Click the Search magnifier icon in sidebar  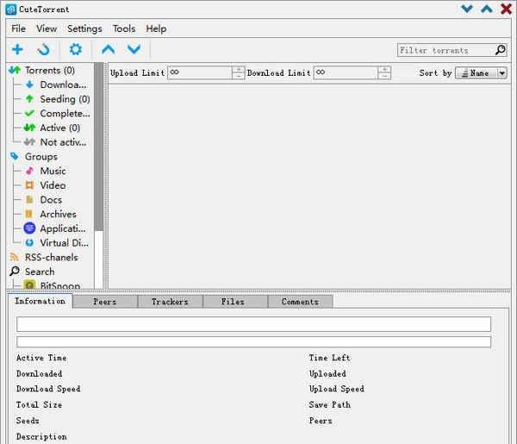(15, 272)
